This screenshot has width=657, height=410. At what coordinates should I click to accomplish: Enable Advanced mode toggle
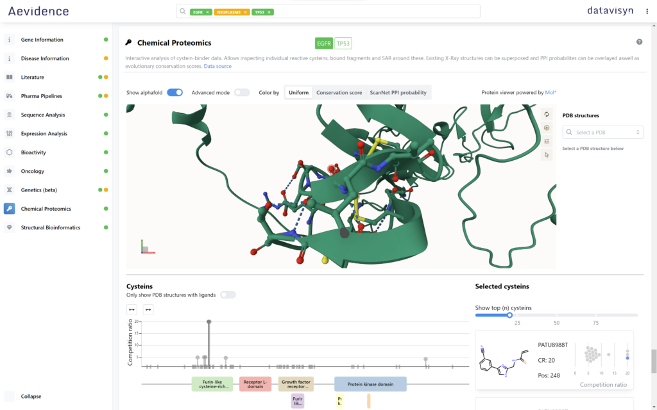pyautogui.click(x=241, y=92)
